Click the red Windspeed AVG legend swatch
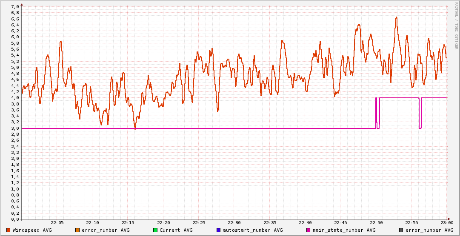Viewport: 460px width, 236px height. click(x=8, y=230)
